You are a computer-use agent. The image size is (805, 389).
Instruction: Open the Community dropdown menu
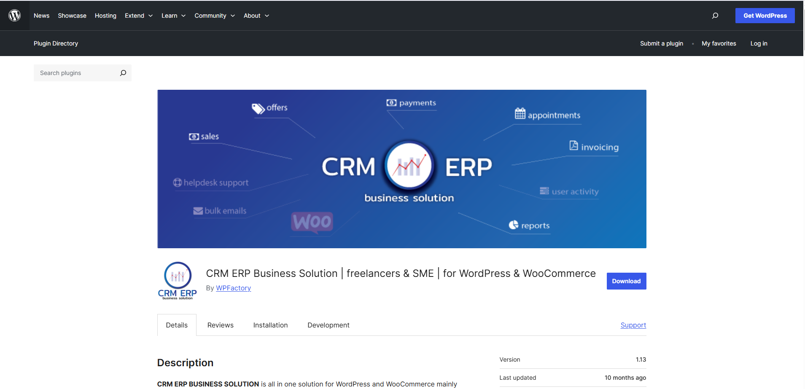214,16
